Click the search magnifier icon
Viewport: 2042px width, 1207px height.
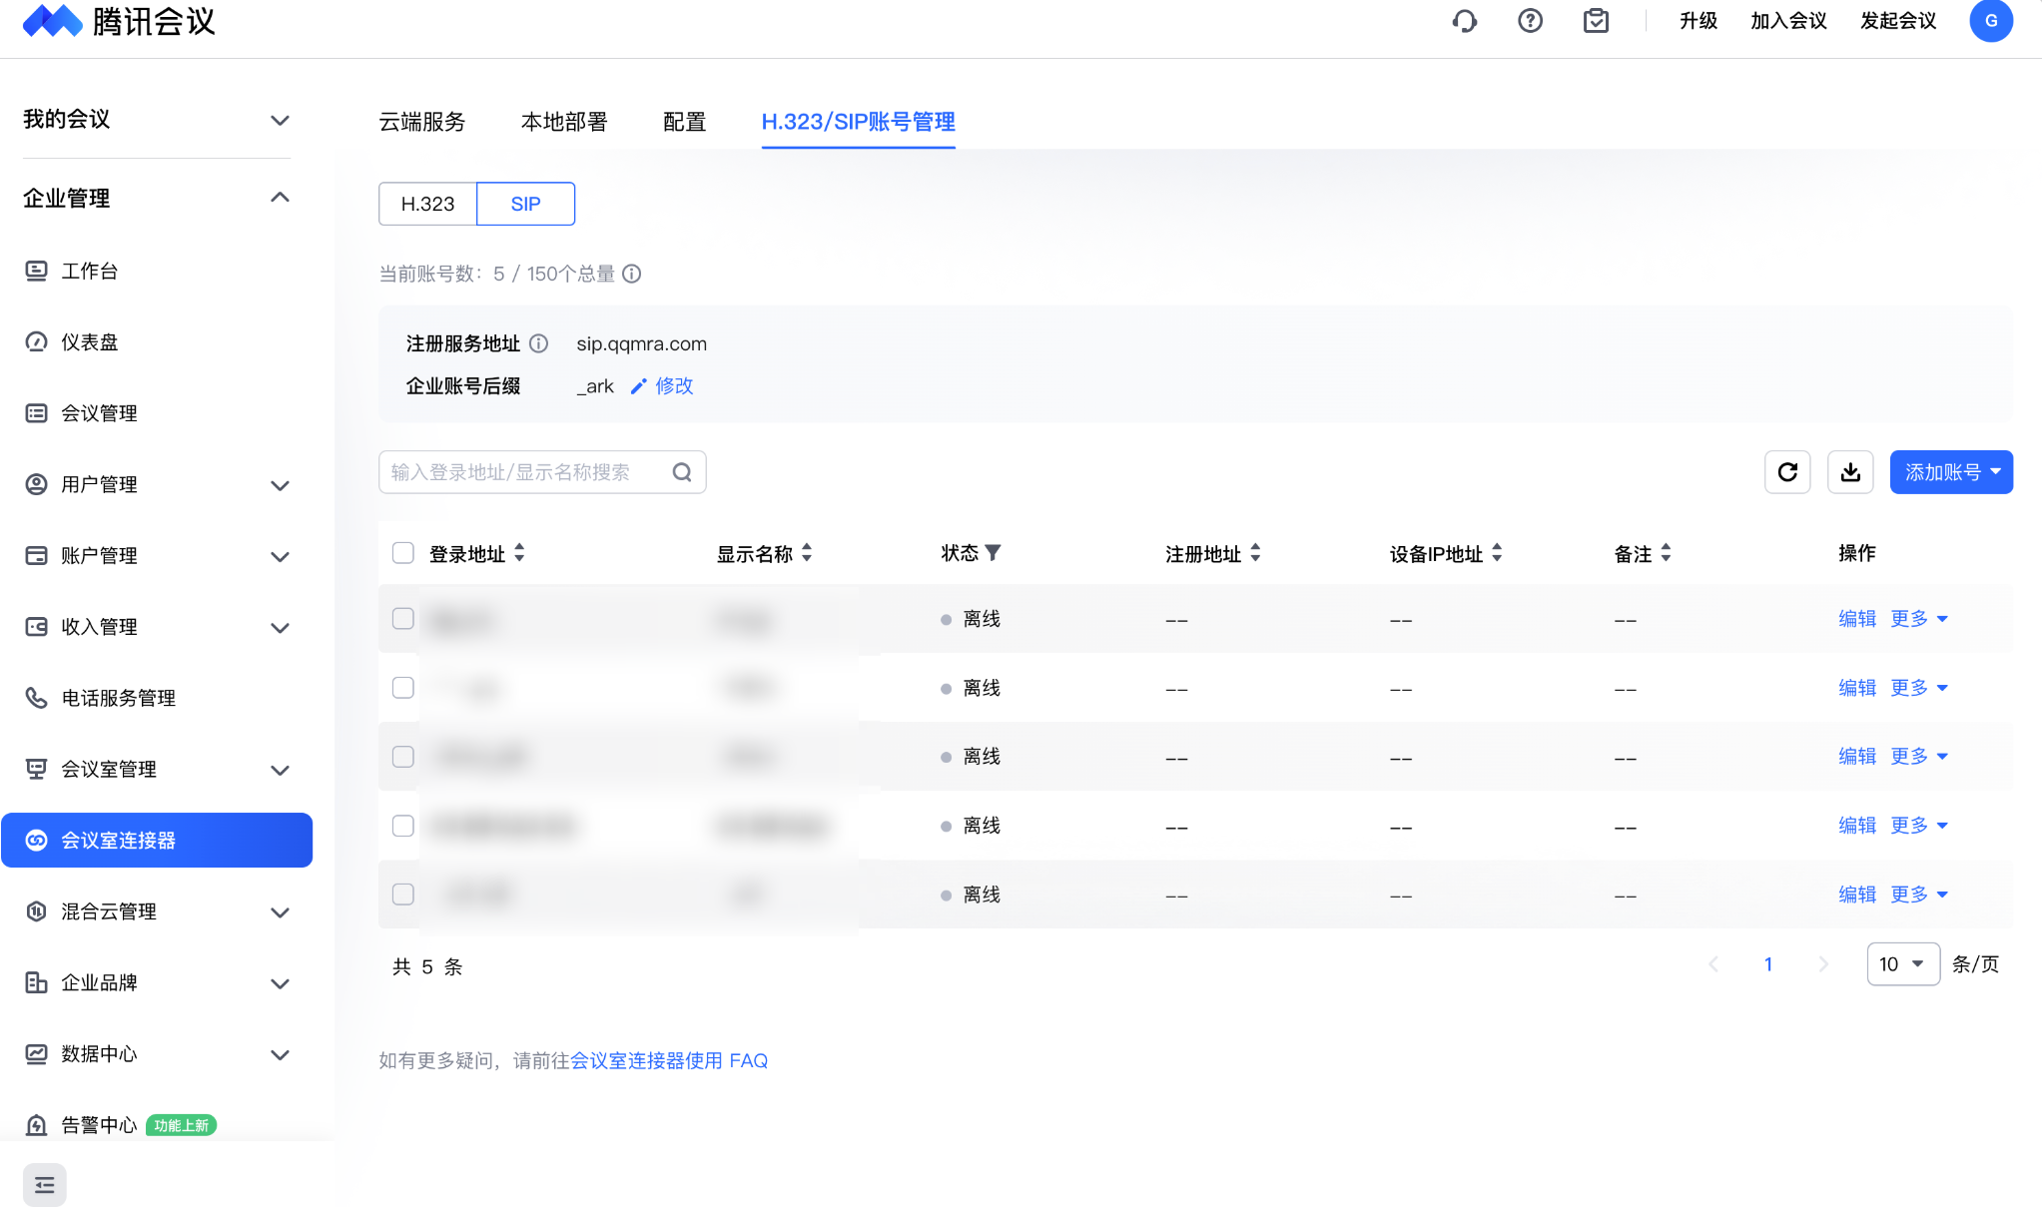click(x=682, y=472)
